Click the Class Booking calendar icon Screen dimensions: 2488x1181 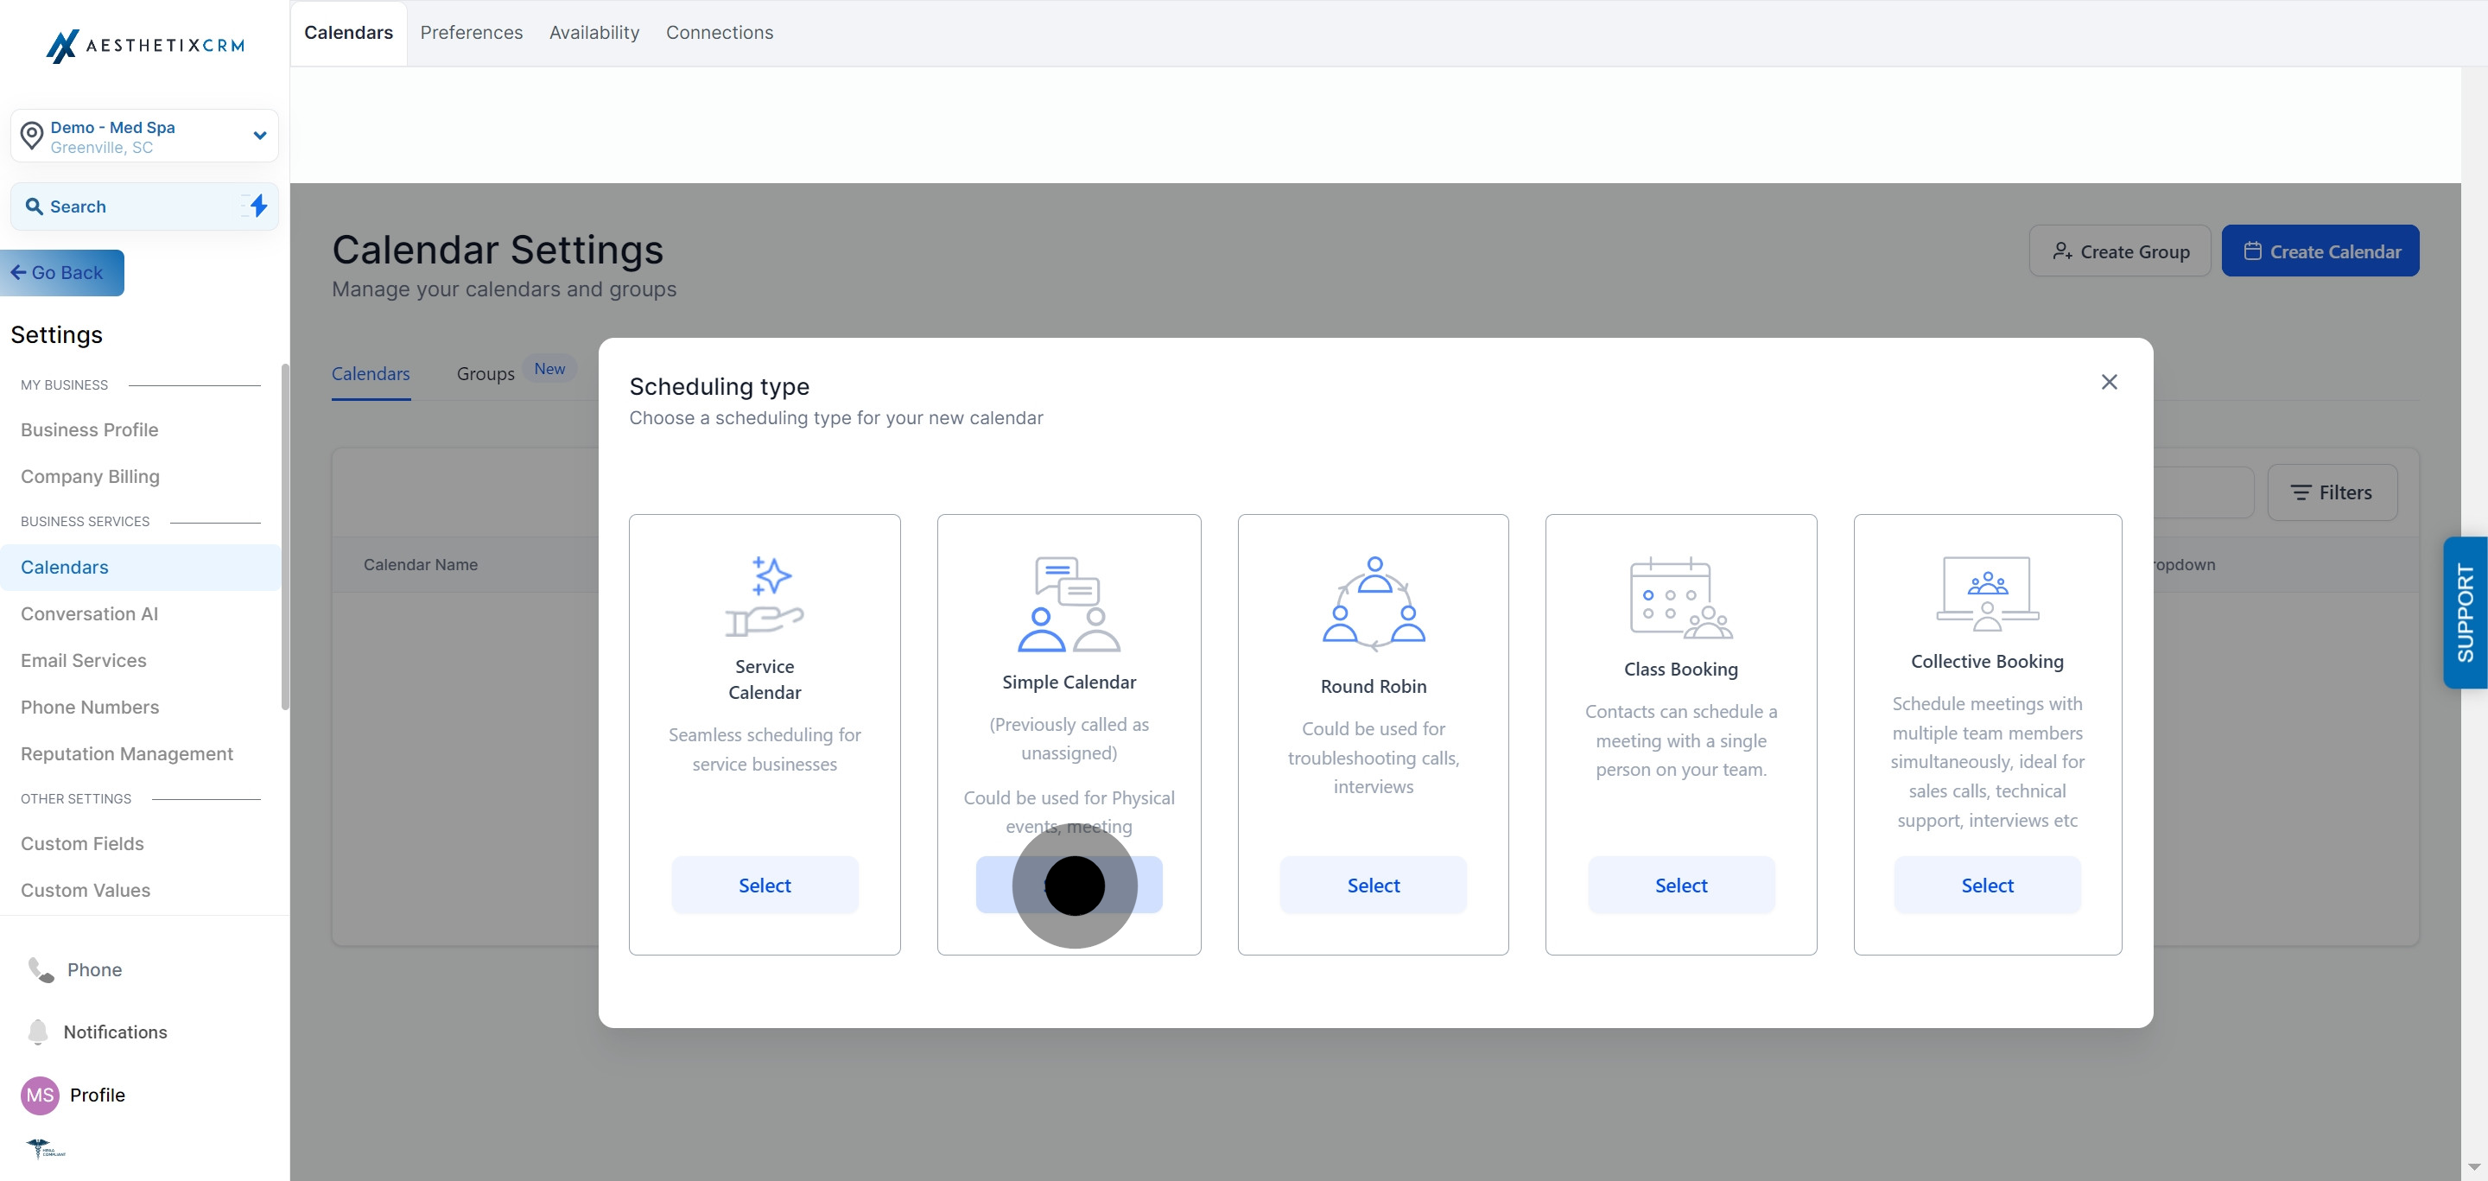pos(1679,598)
